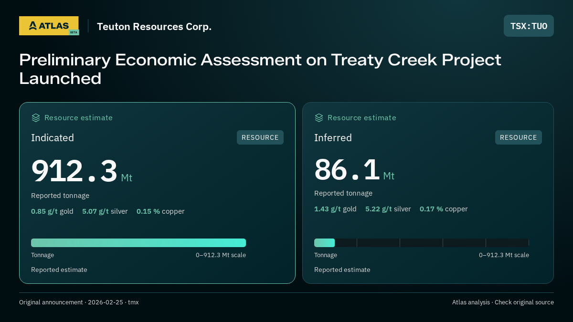Viewport: 573px width, 322px height.
Task: Click Tonnage label under Inferred bar
Action: (326, 255)
